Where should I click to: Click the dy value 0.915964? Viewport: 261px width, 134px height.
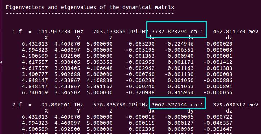[x=181, y=92]
